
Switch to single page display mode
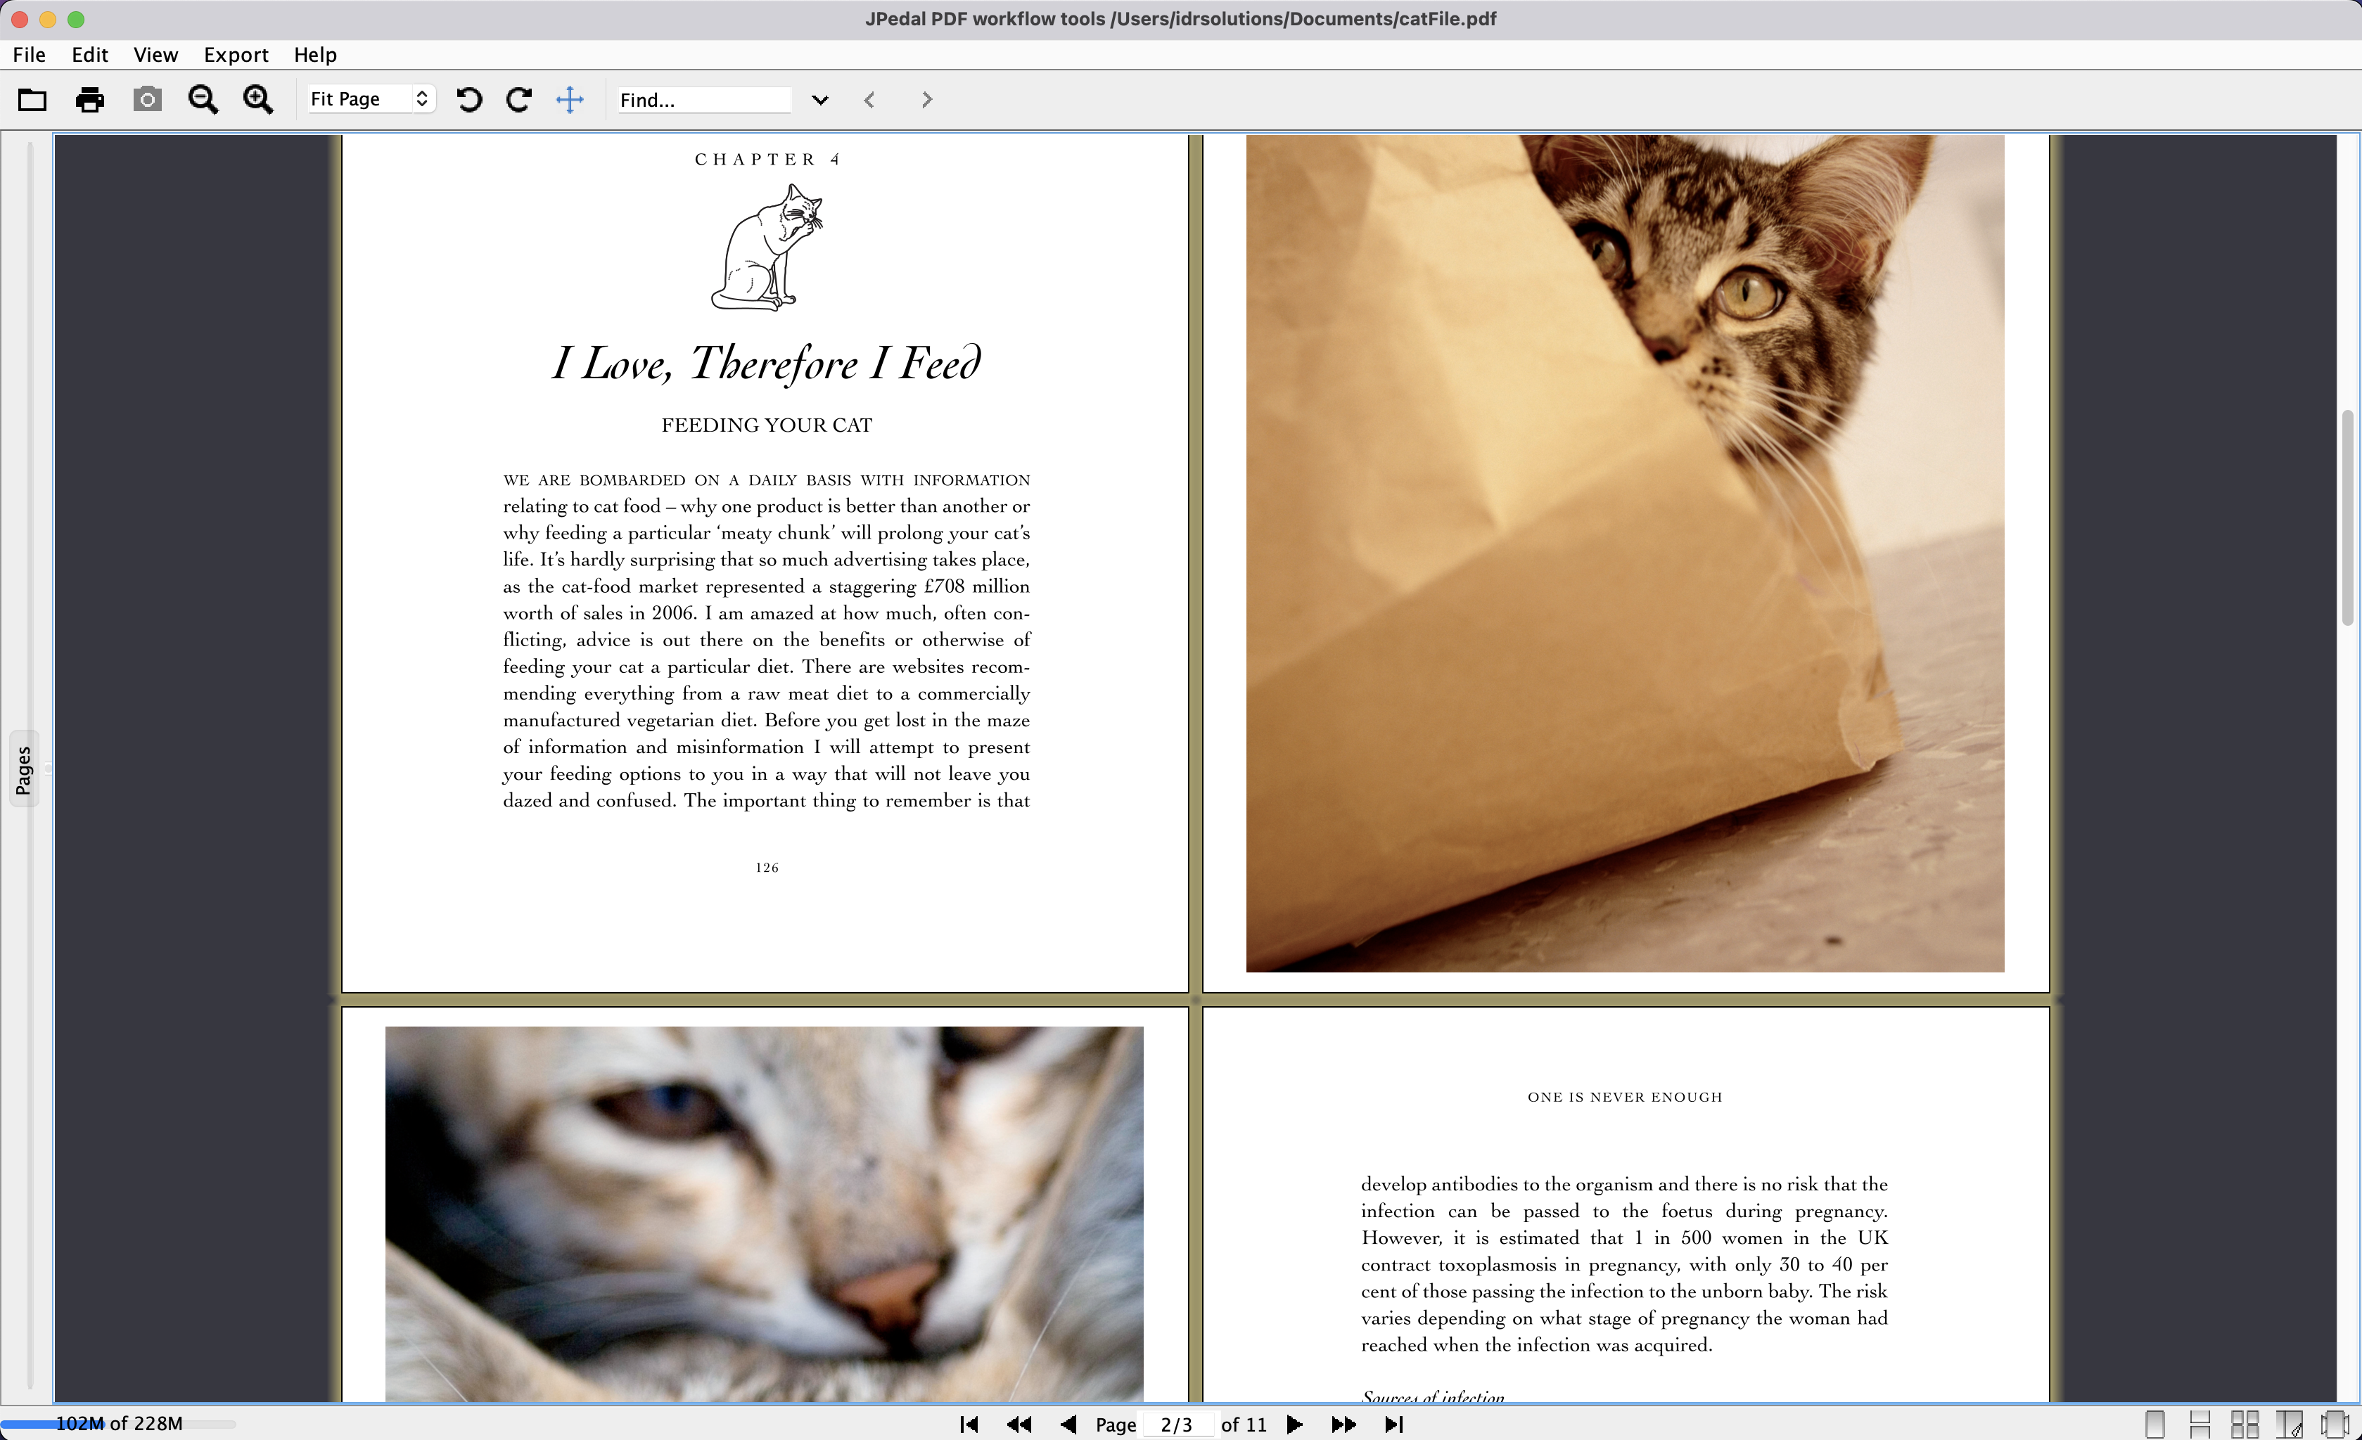(2154, 1424)
